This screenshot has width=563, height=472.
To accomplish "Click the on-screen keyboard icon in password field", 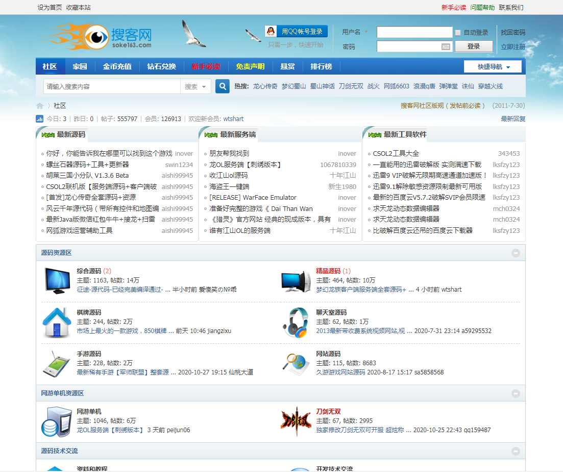I will 446,46.
